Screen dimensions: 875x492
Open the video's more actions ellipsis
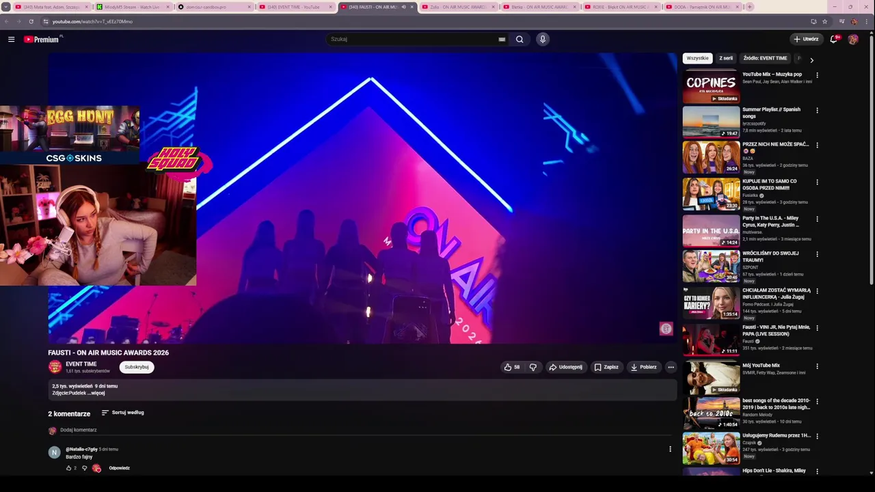tap(671, 367)
